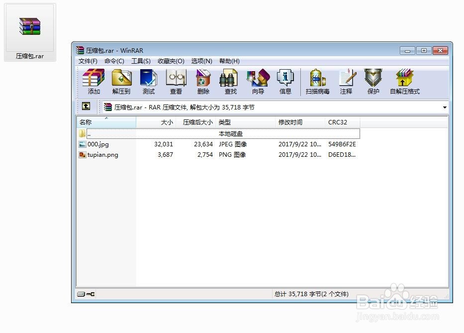
Task: Open the 查看 (View) tool
Action: (x=176, y=82)
